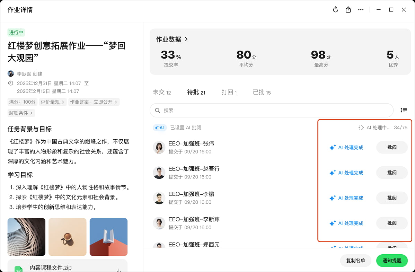Click the share/export icon
This screenshot has height=272, width=415.
point(348,10)
